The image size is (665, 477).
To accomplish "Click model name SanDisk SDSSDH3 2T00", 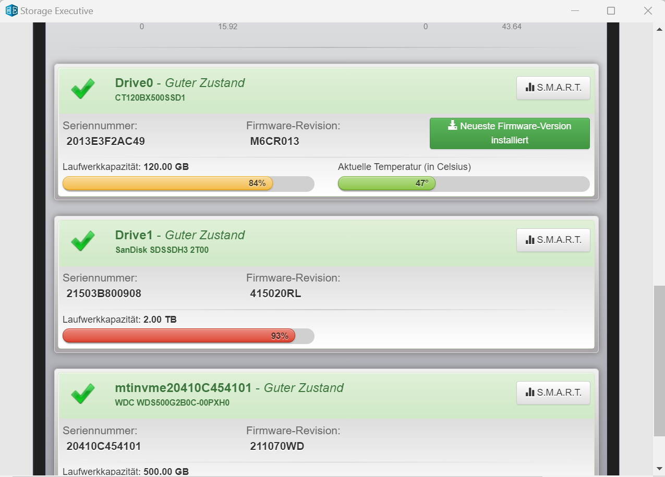I will click(162, 250).
